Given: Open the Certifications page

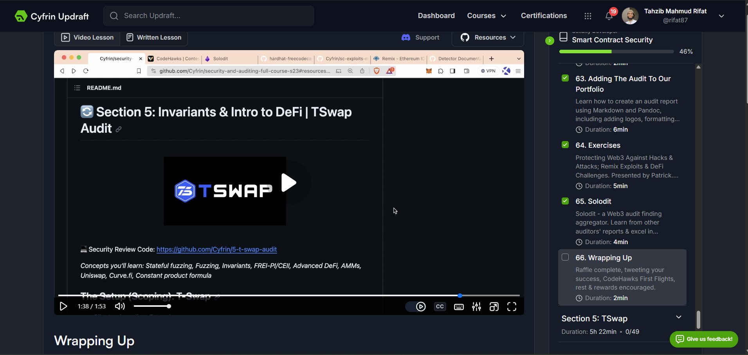Looking at the screenshot, I should click(544, 16).
